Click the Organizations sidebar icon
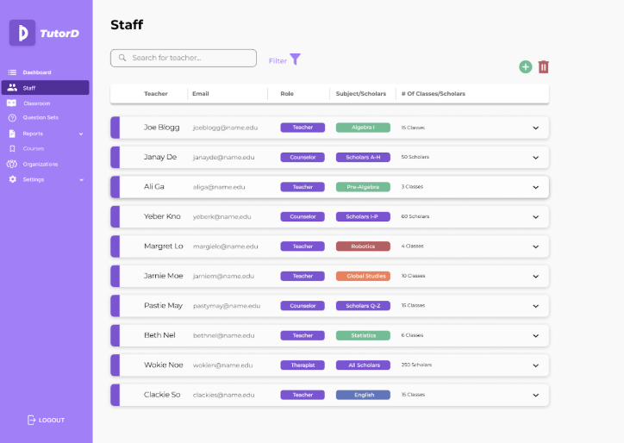The height and width of the screenshot is (443, 624). click(x=12, y=164)
